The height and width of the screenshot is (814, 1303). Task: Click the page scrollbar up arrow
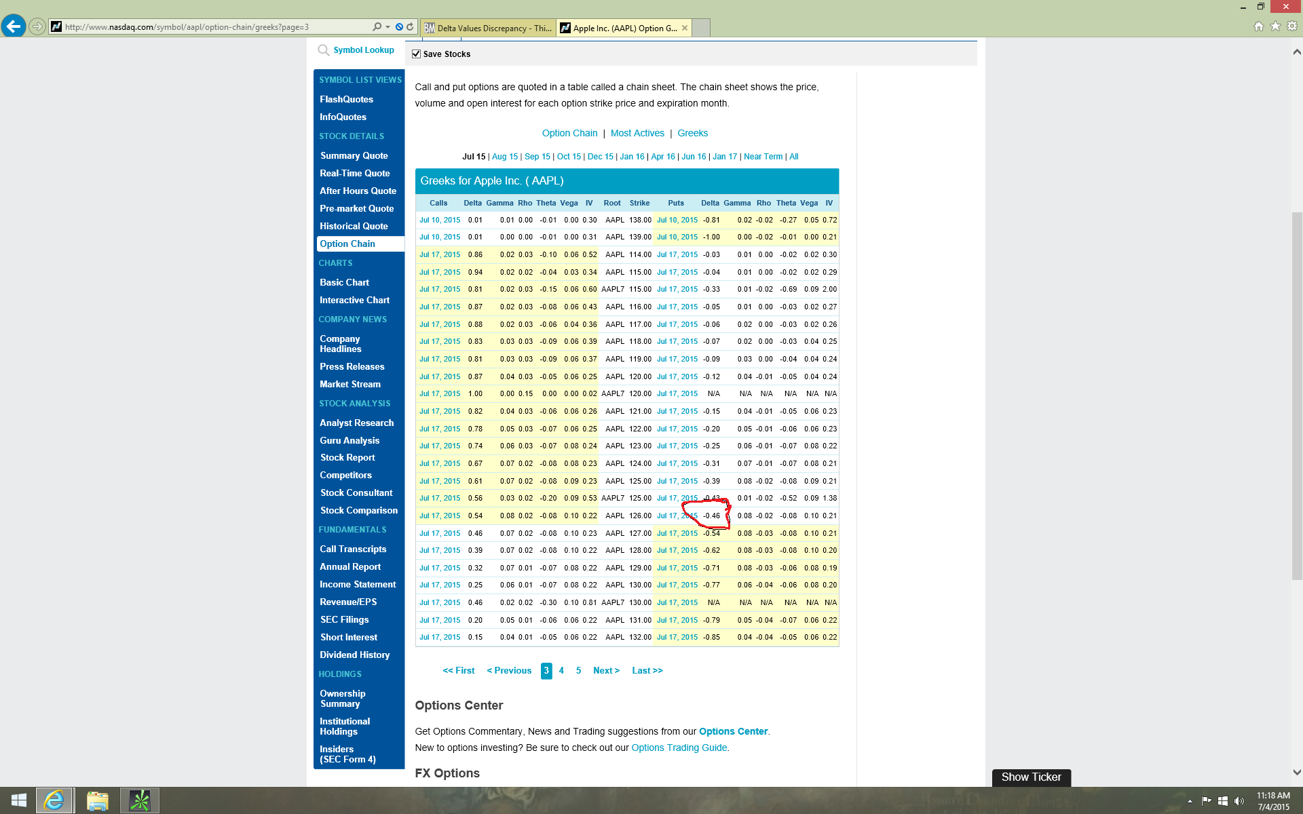[x=1297, y=52]
